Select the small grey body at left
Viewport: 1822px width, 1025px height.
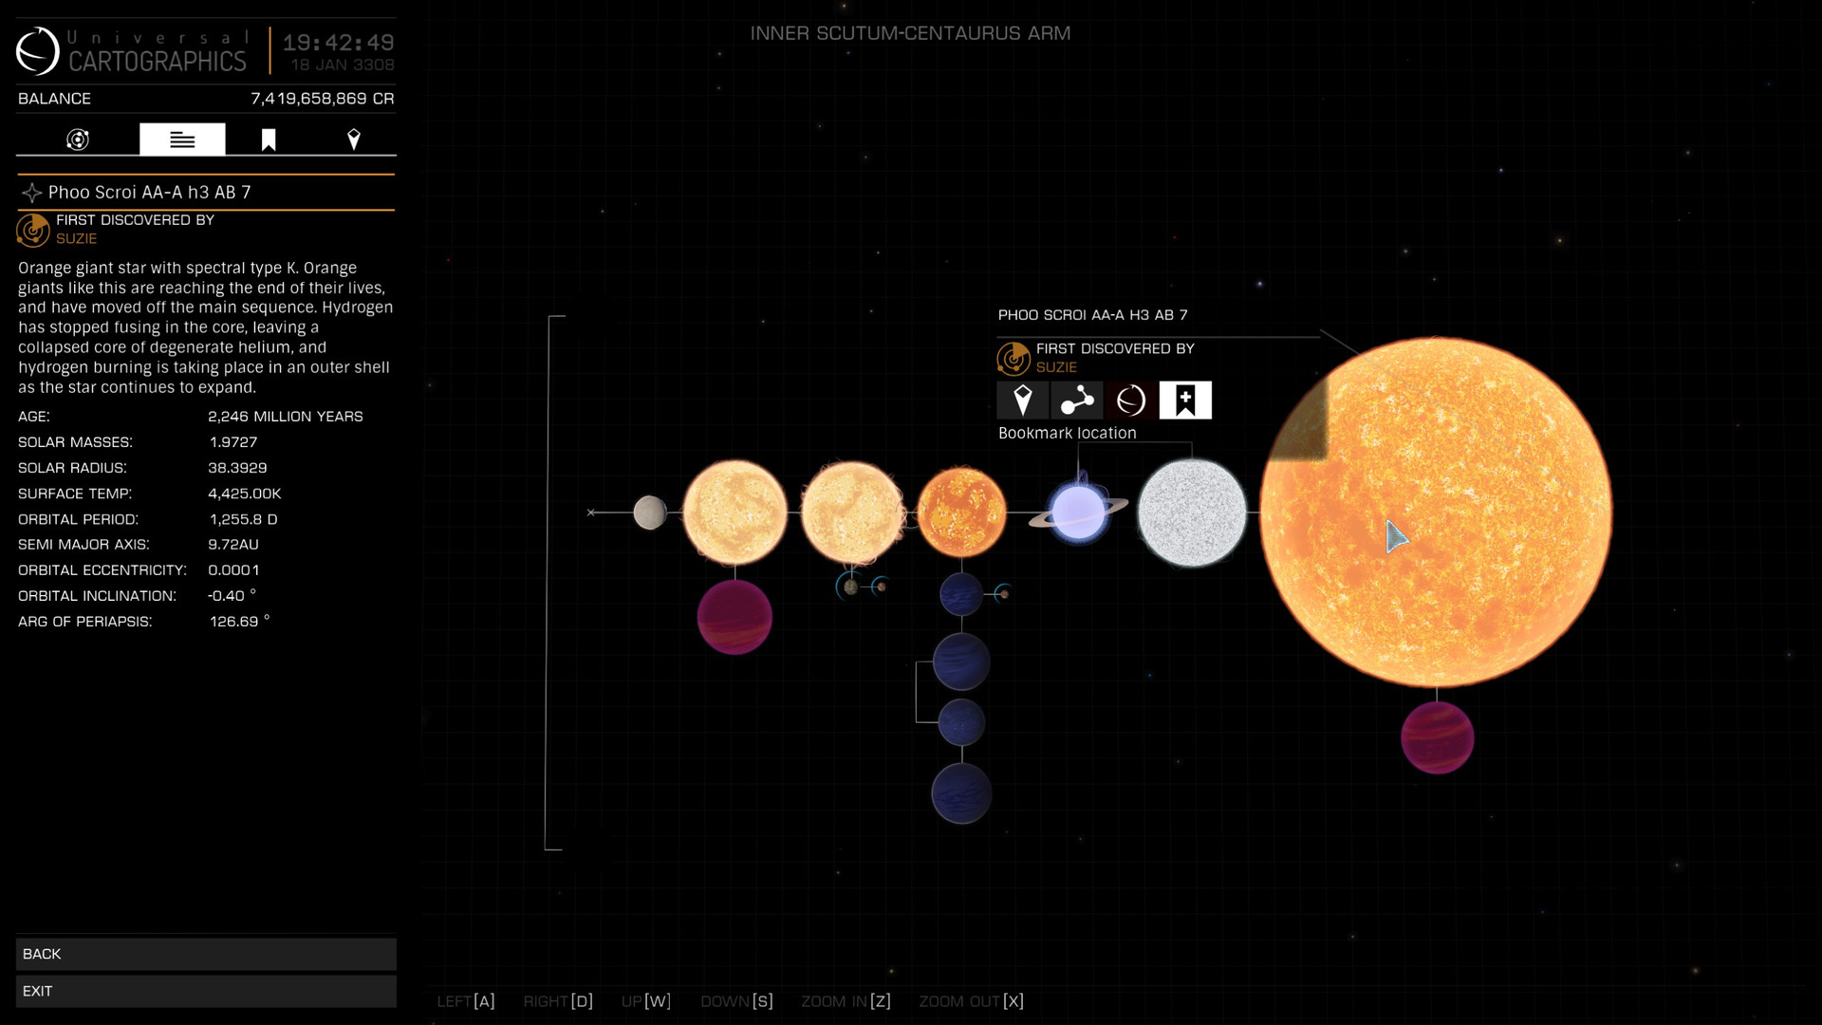click(x=650, y=512)
